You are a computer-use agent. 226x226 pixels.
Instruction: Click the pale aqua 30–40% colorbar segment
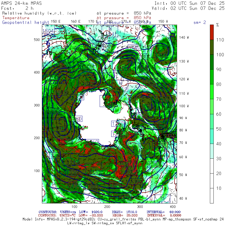212,151
